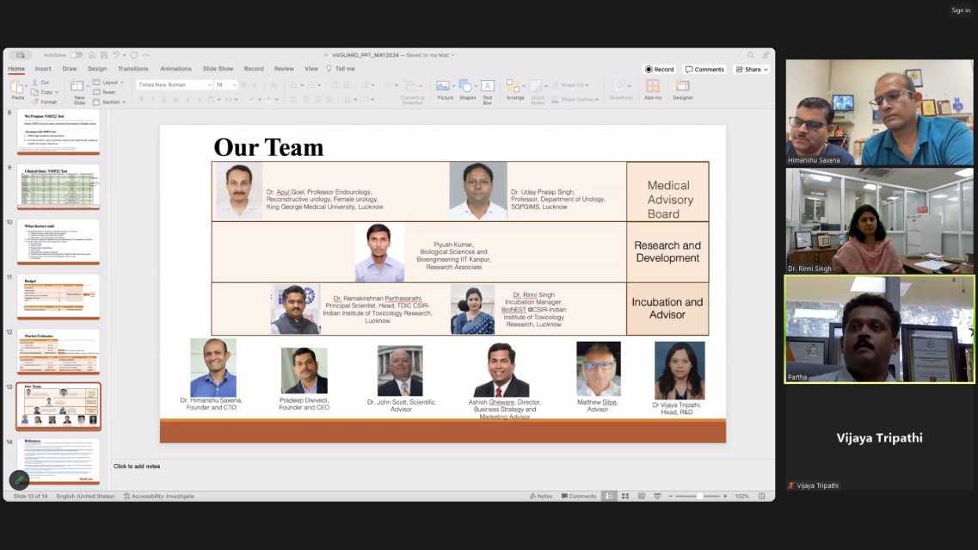
Task: Click the search magnifier icon
Action: pos(751,55)
